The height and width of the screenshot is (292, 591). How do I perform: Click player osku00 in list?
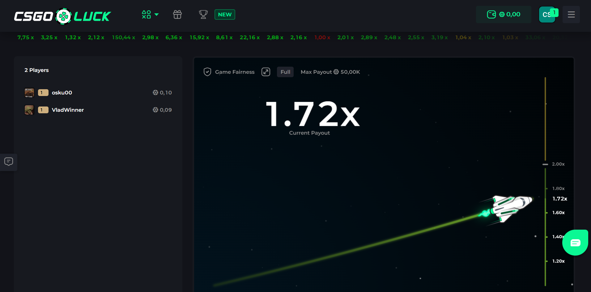[62, 93]
